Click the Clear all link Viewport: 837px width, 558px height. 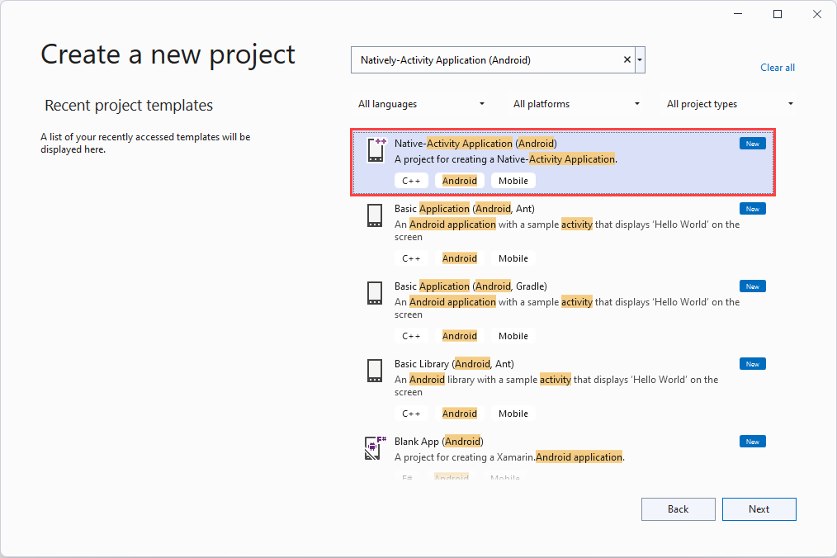click(777, 67)
